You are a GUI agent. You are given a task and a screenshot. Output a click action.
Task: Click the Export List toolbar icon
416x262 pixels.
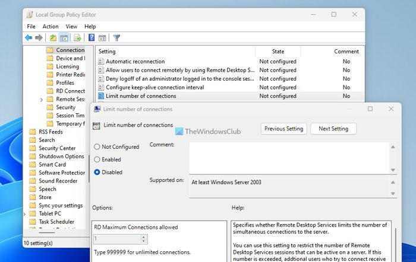tap(77, 38)
